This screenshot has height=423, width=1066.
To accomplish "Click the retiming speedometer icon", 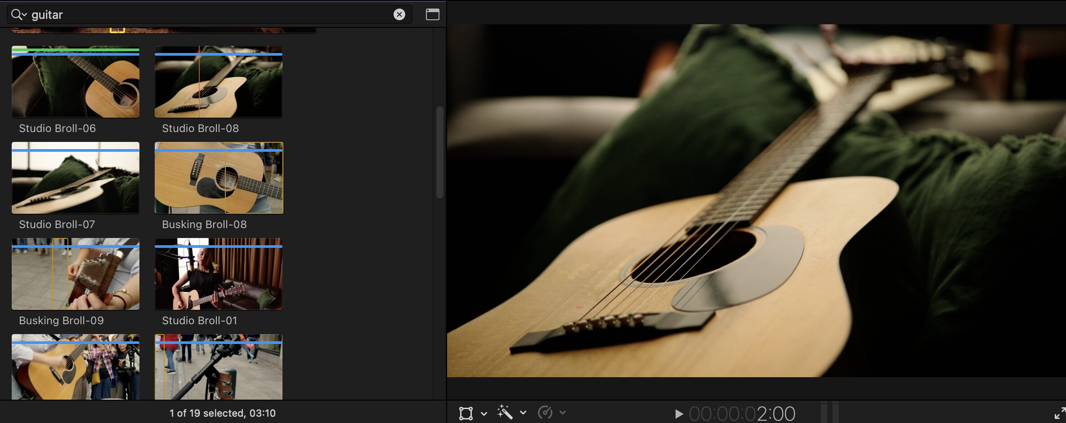I will click(545, 412).
